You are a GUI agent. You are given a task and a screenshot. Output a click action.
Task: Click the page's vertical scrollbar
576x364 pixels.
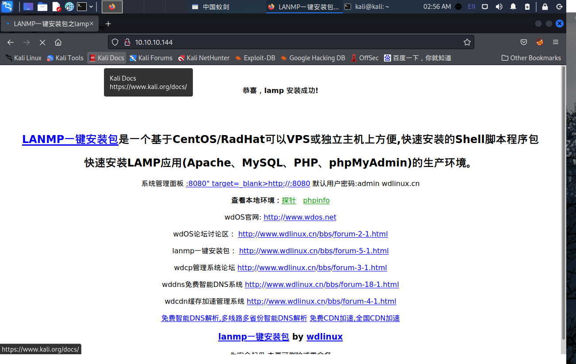coord(563,204)
